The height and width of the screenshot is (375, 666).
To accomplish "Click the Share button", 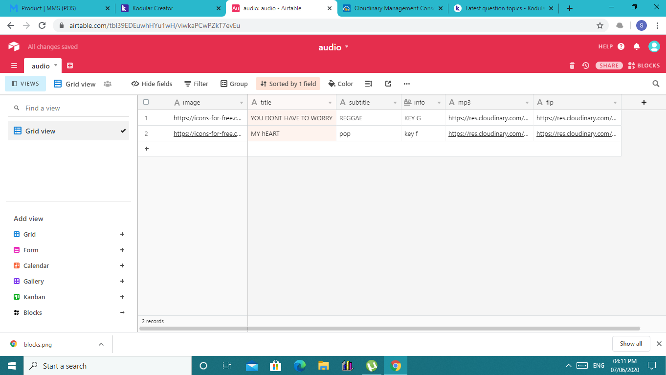I will (x=609, y=66).
